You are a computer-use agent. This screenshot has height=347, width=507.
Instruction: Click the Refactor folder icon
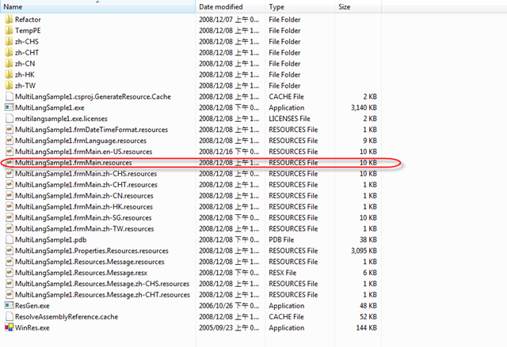click(x=9, y=20)
